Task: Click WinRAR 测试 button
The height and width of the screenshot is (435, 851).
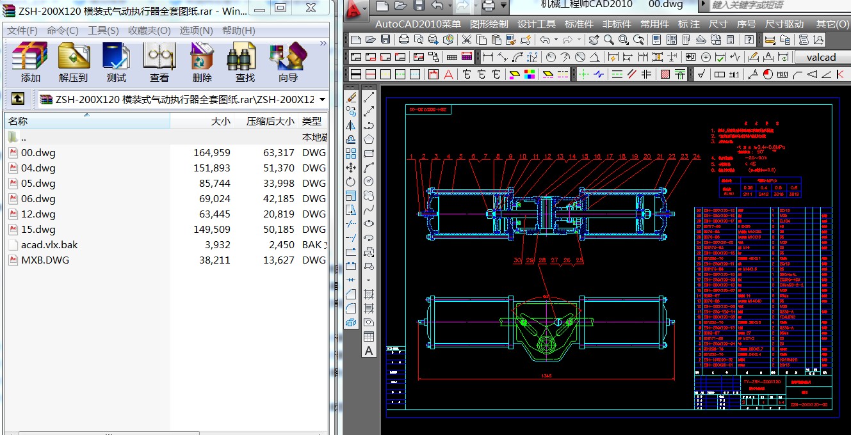Action: [117, 62]
